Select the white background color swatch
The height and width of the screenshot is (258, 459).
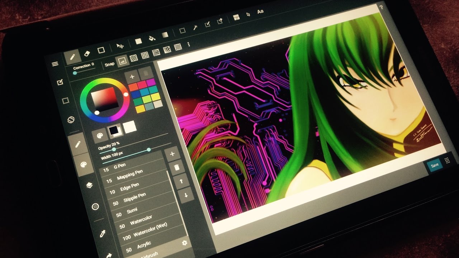pos(129,127)
